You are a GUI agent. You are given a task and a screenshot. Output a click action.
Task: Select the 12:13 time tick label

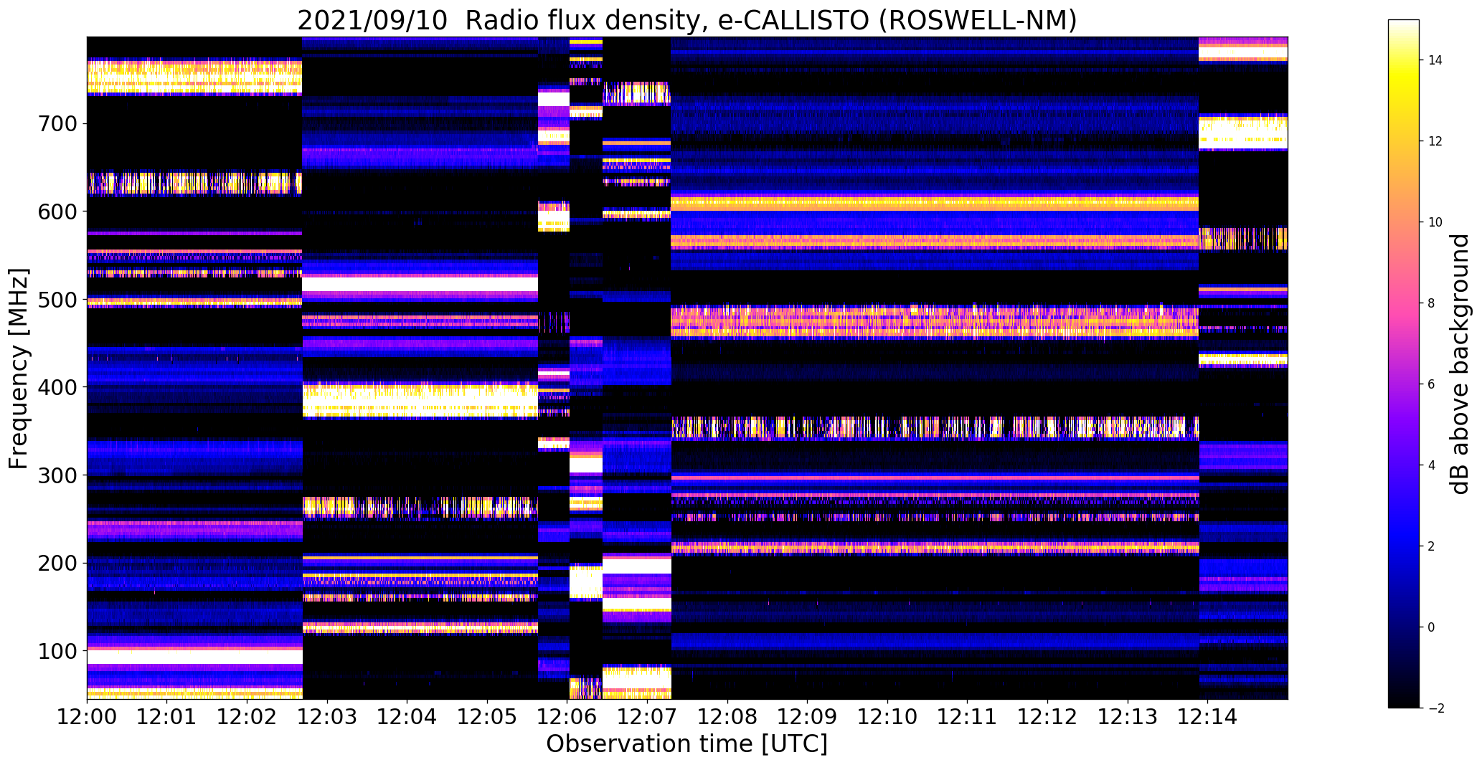click(1128, 716)
